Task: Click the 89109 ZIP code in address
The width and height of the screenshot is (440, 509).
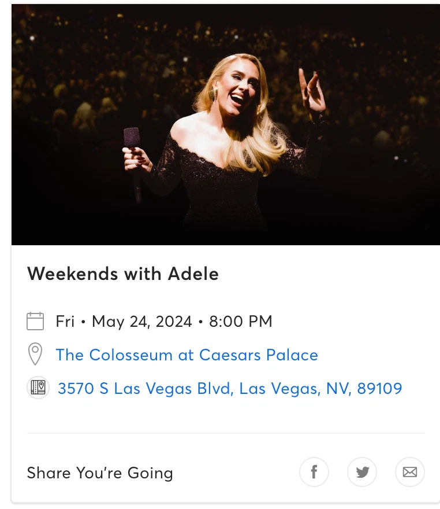Action: [379, 388]
